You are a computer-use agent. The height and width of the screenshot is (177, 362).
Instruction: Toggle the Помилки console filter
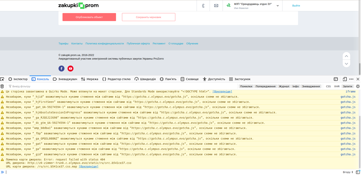(x=246, y=86)
